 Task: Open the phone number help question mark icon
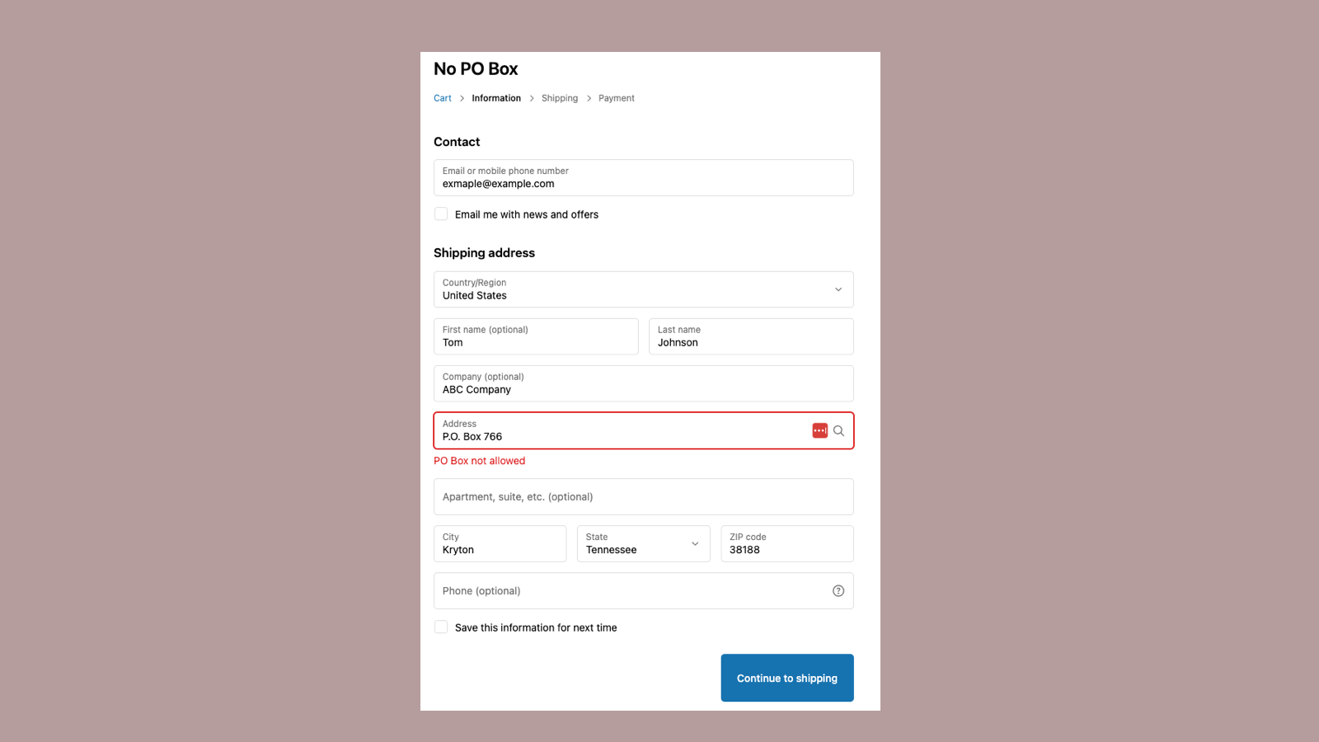[x=838, y=590]
